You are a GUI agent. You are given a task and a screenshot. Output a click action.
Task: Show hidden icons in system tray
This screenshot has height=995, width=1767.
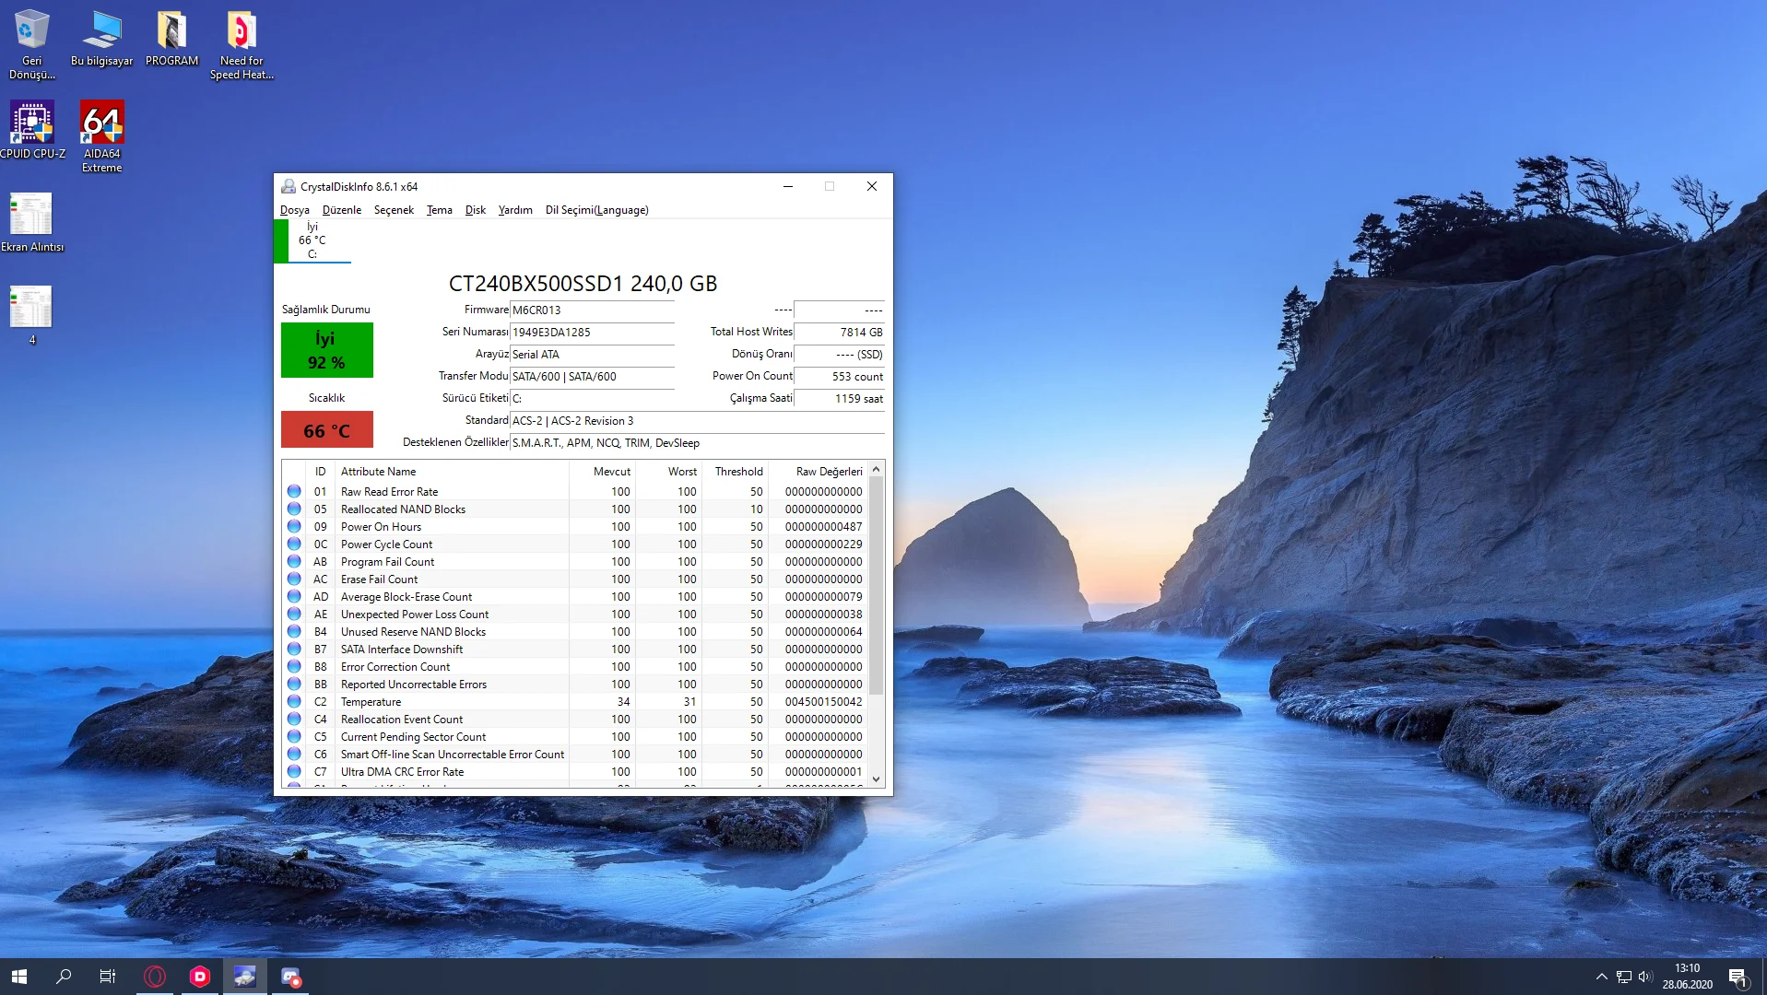point(1601,977)
